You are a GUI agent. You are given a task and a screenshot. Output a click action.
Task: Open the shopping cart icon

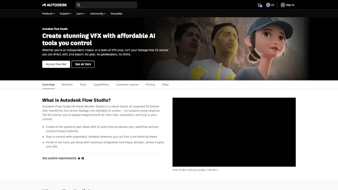pyautogui.click(x=259, y=5)
